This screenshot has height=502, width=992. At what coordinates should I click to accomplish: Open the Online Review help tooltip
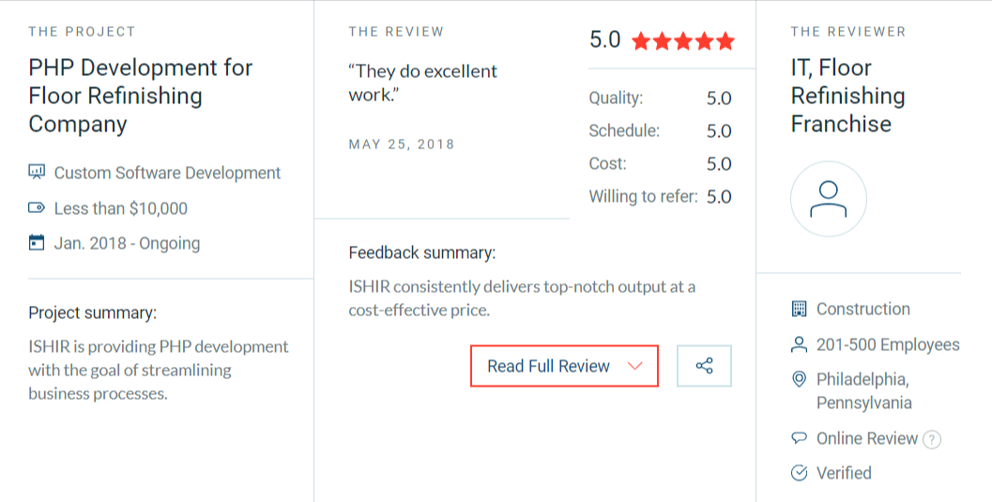(x=932, y=439)
